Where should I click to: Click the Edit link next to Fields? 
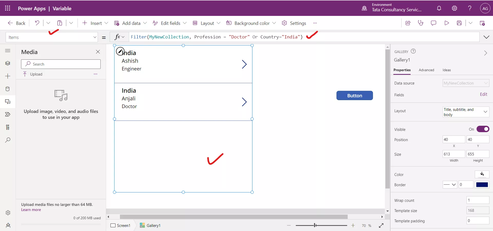click(484, 94)
